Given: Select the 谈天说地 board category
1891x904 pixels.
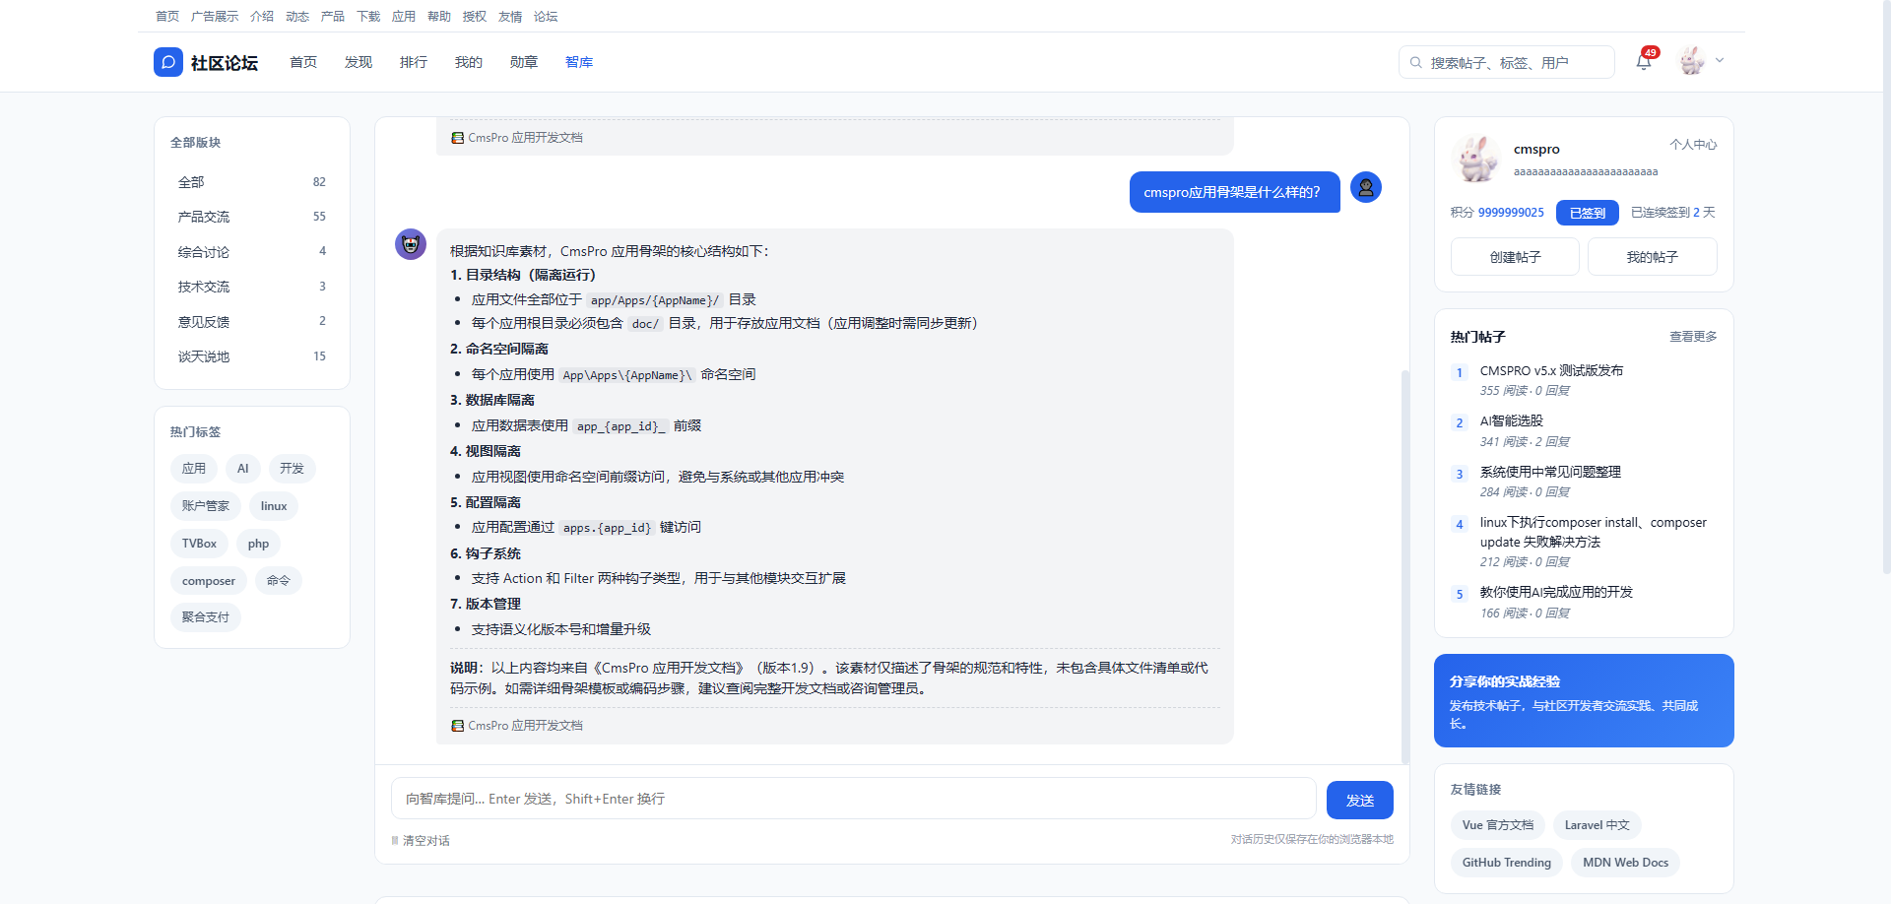Looking at the screenshot, I should (x=252, y=356).
